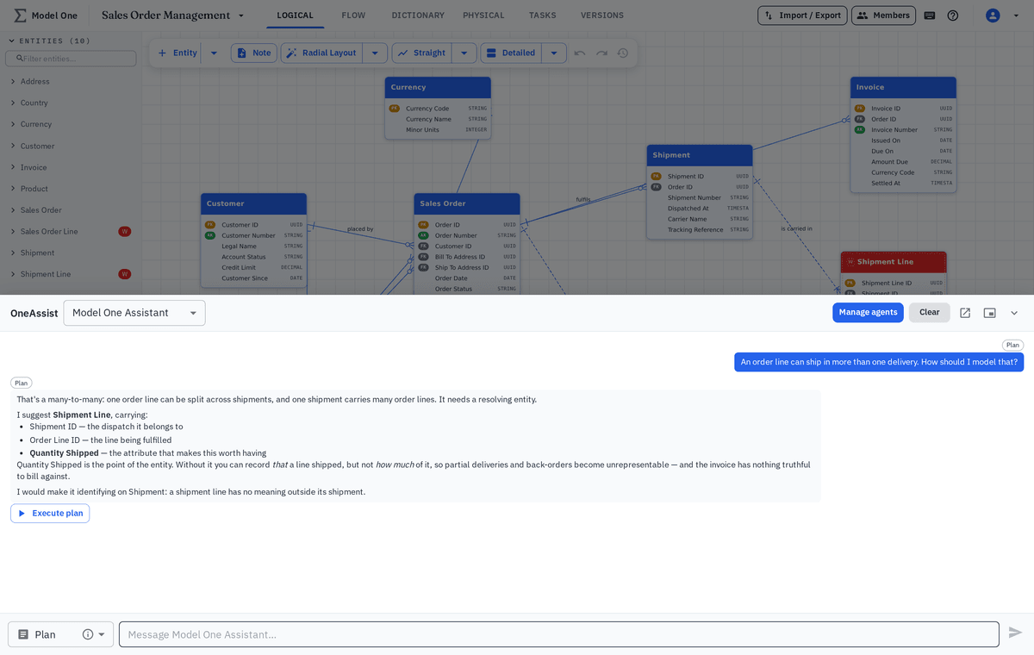Click the user account avatar
This screenshot has height=655, width=1034.
[x=993, y=16]
